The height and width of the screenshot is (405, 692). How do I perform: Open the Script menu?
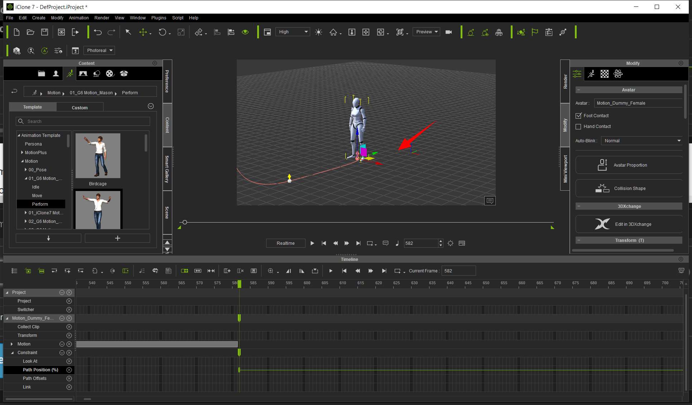(x=178, y=18)
